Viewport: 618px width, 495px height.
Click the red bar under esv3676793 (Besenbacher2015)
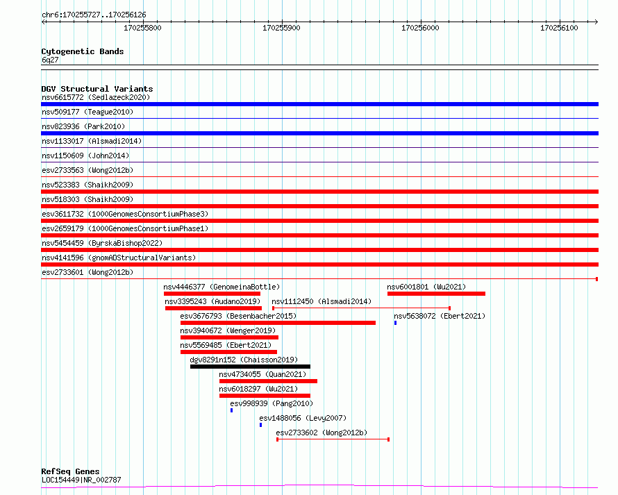[x=278, y=323]
